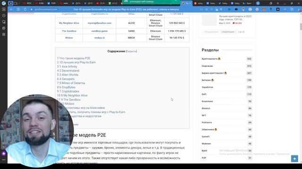The height and width of the screenshot is (169, 302).
Task: Open the 'Рейтинги' category
Action: click(207, 123)
